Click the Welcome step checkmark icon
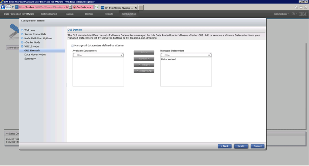Screen dimensions: 309x166 22,30
